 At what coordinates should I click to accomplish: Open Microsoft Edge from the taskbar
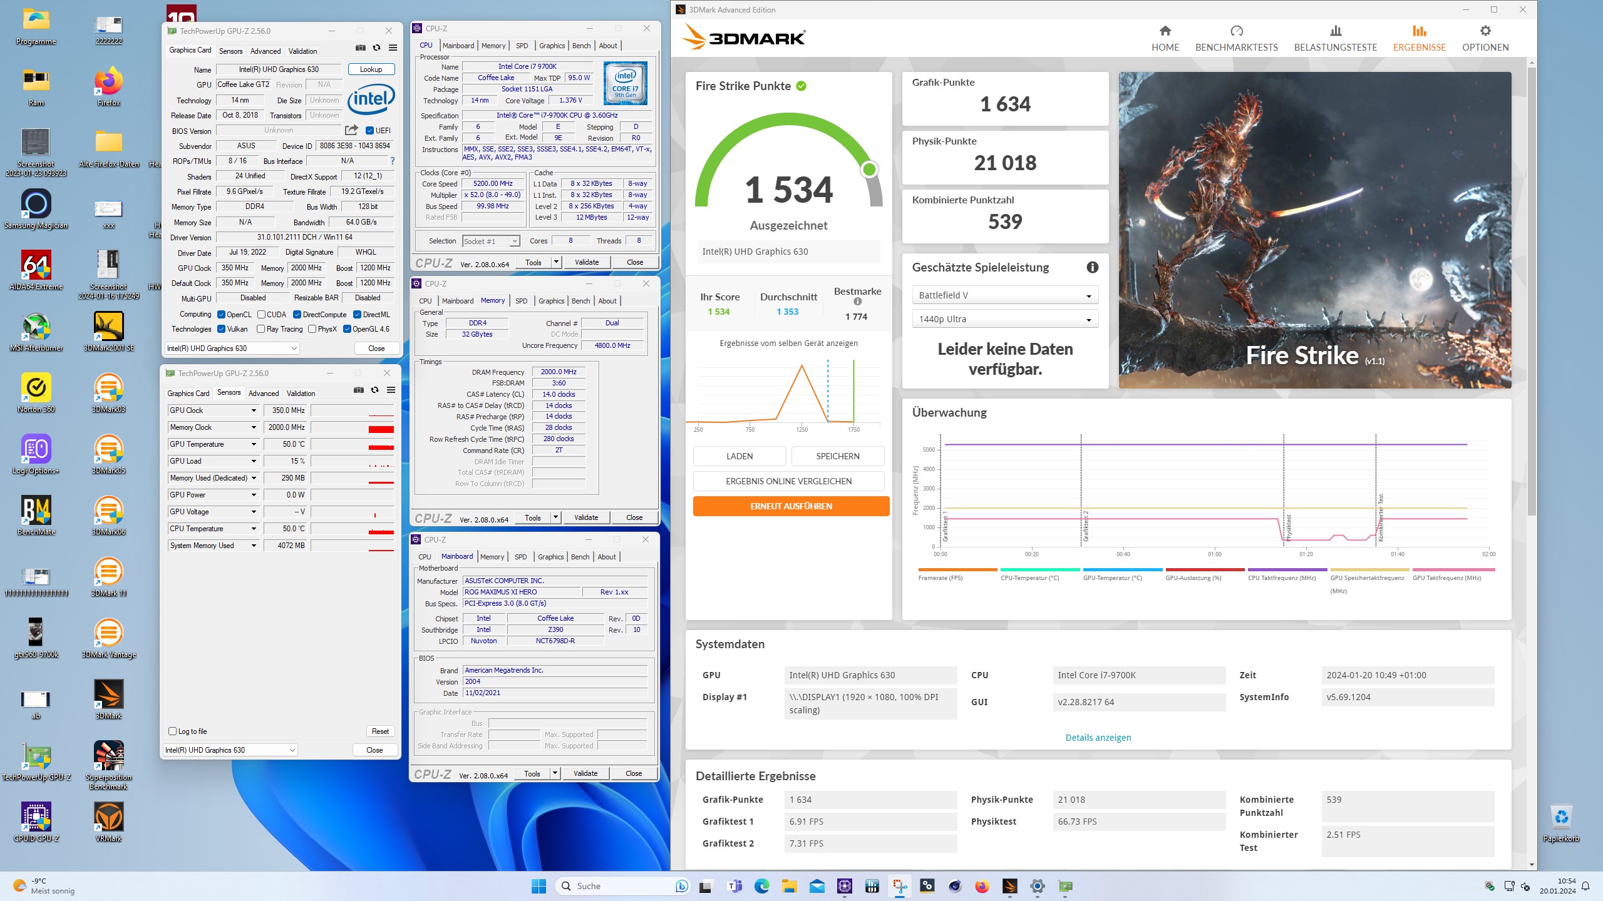pyautogui.click(x=761, y=886)
